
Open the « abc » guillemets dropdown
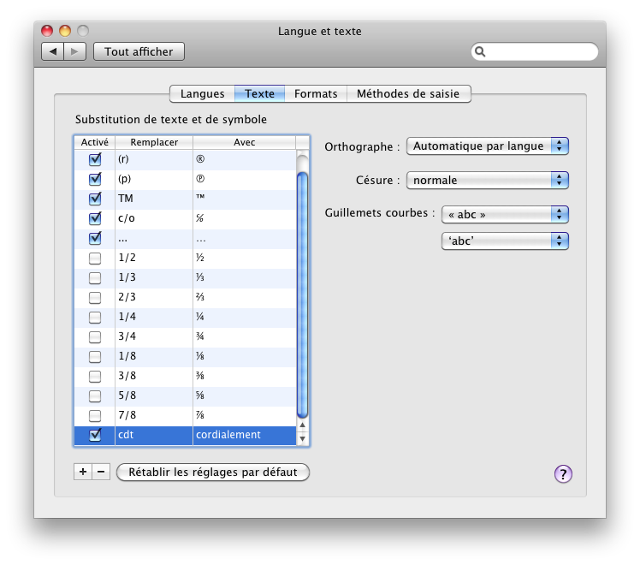coord(505,214)
